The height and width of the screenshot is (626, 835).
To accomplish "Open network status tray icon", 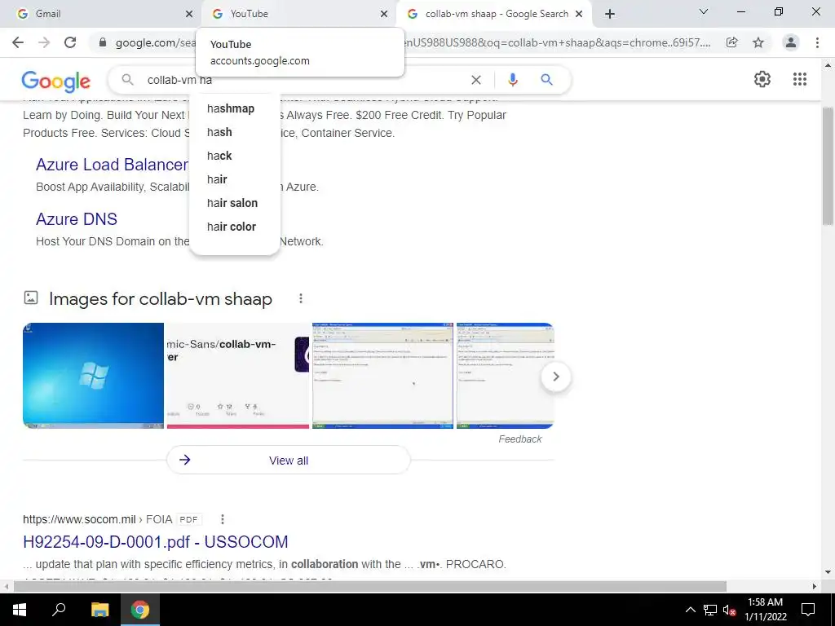I will pos(710,610).
